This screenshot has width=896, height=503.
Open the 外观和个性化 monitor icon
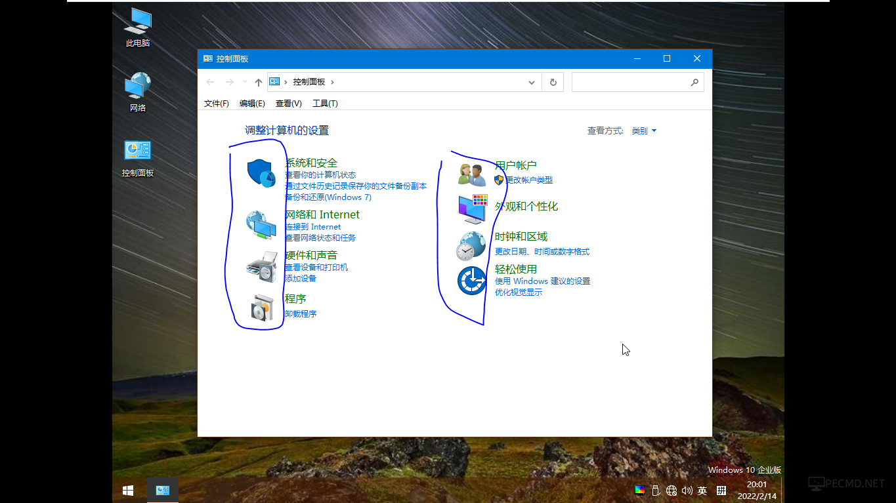(x=472, y=209)
